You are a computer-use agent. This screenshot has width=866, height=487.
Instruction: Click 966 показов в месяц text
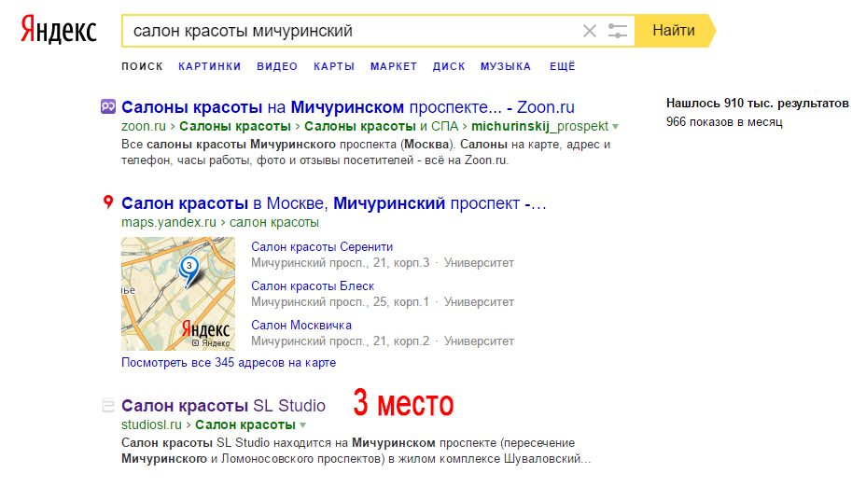(724, 122)
